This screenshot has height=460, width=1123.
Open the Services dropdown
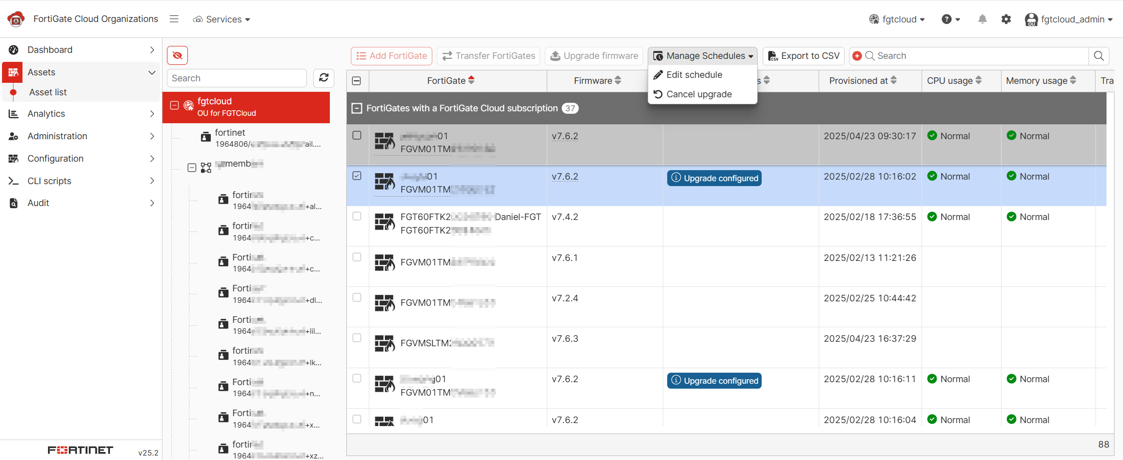click(222, 19)
